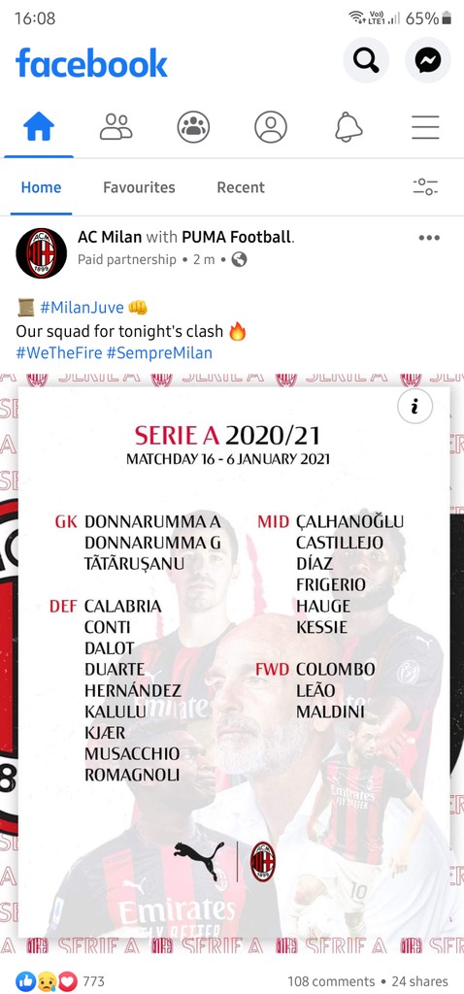Open the Messenger chat icon
This screenshot has height=994, width=464.
[428, 60]
